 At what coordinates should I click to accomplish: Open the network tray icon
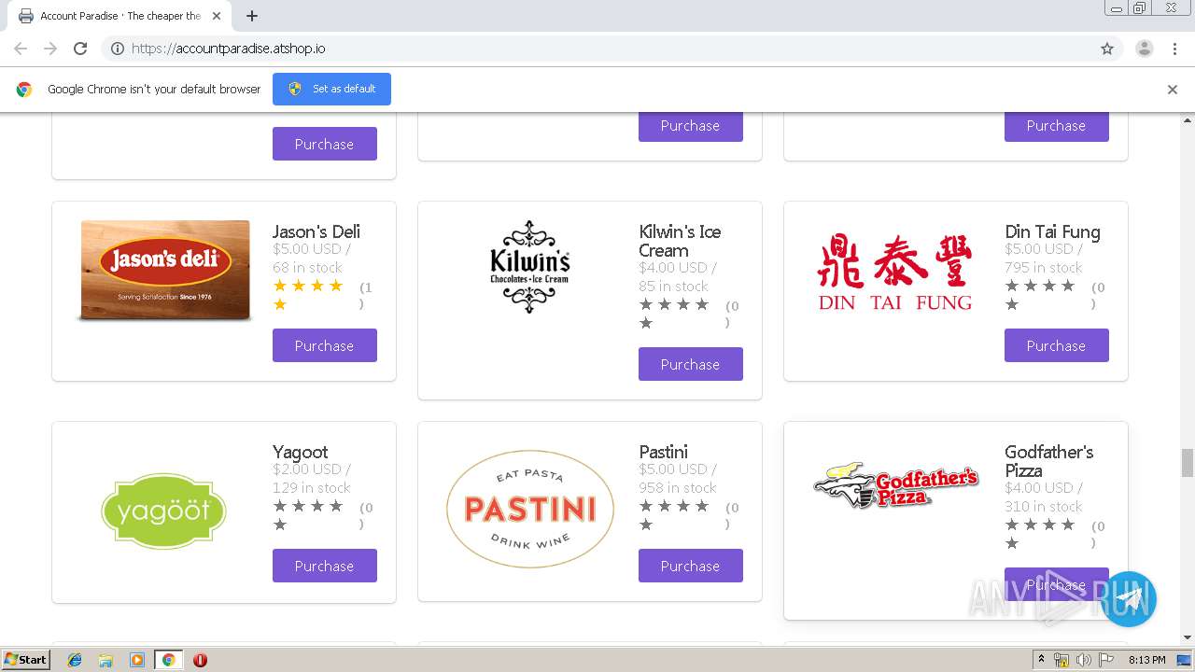pos(1061,660)
